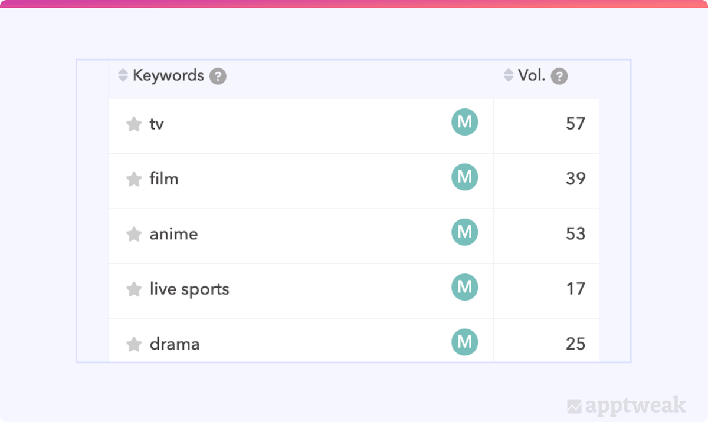Image resolution: width=708 pixels, height=422 pixels.
Task: Click the volume value 57 for tv
Action: [575, 124]
